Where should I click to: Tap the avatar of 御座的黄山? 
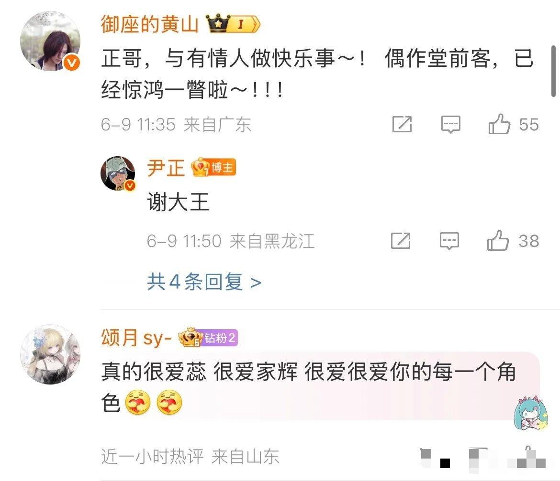[50, 41]
